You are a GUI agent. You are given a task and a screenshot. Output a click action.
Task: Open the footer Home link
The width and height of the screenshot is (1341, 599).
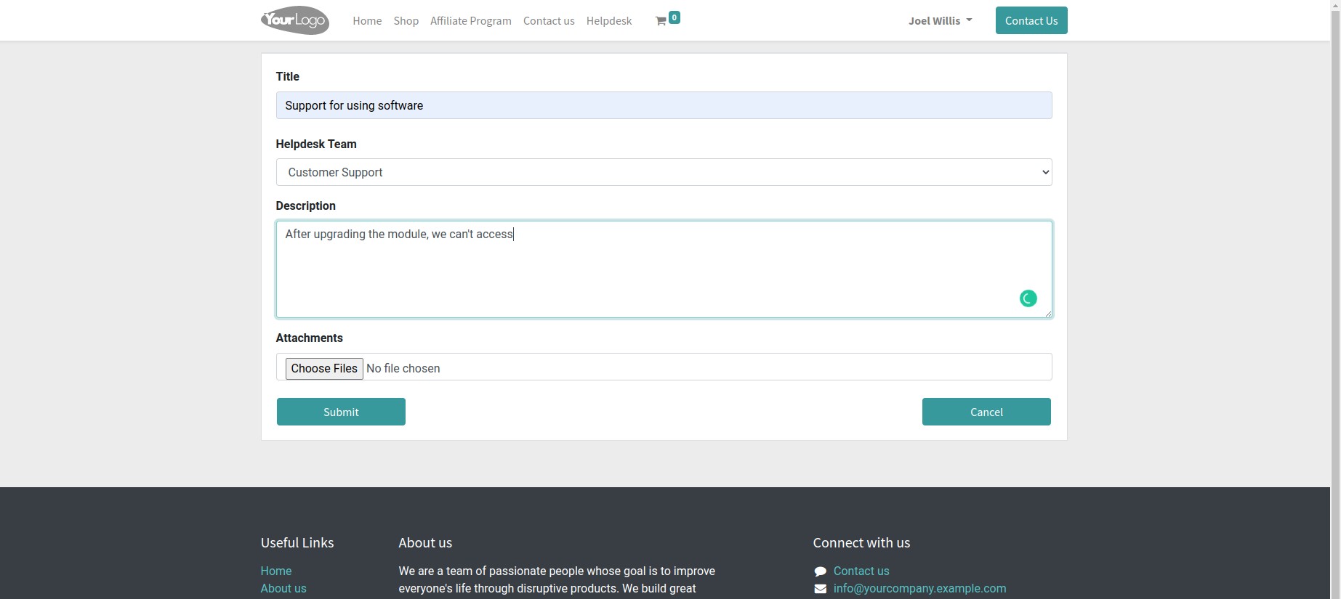(276, 571)
